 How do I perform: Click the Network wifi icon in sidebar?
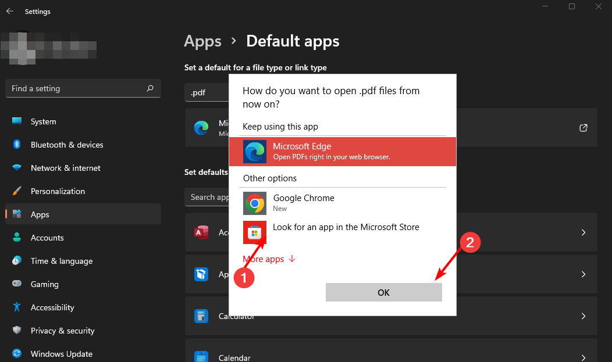[17, 168]
